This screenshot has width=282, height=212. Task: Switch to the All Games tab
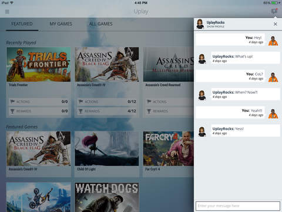coord(101,24)
